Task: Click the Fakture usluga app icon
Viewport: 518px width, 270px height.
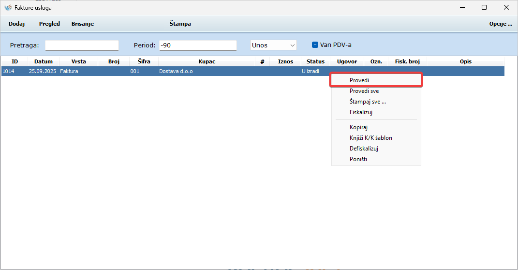Action: pyautogui.click(x=8, y=8)
